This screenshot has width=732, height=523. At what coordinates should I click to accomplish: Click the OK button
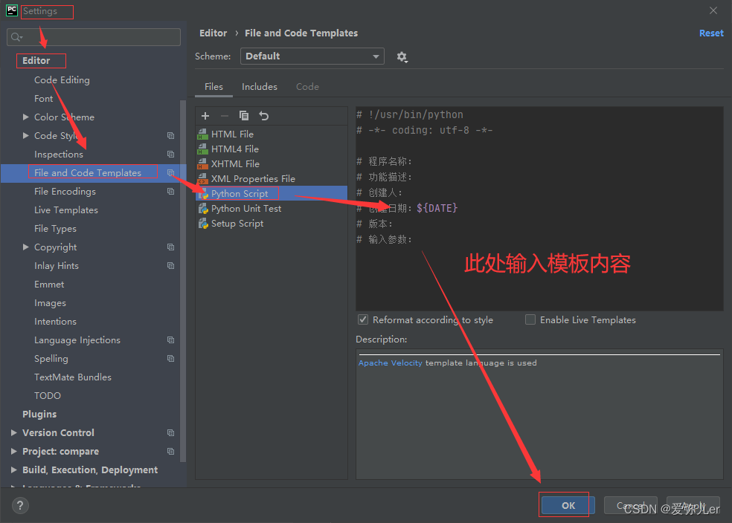click(x=568, y=505)
